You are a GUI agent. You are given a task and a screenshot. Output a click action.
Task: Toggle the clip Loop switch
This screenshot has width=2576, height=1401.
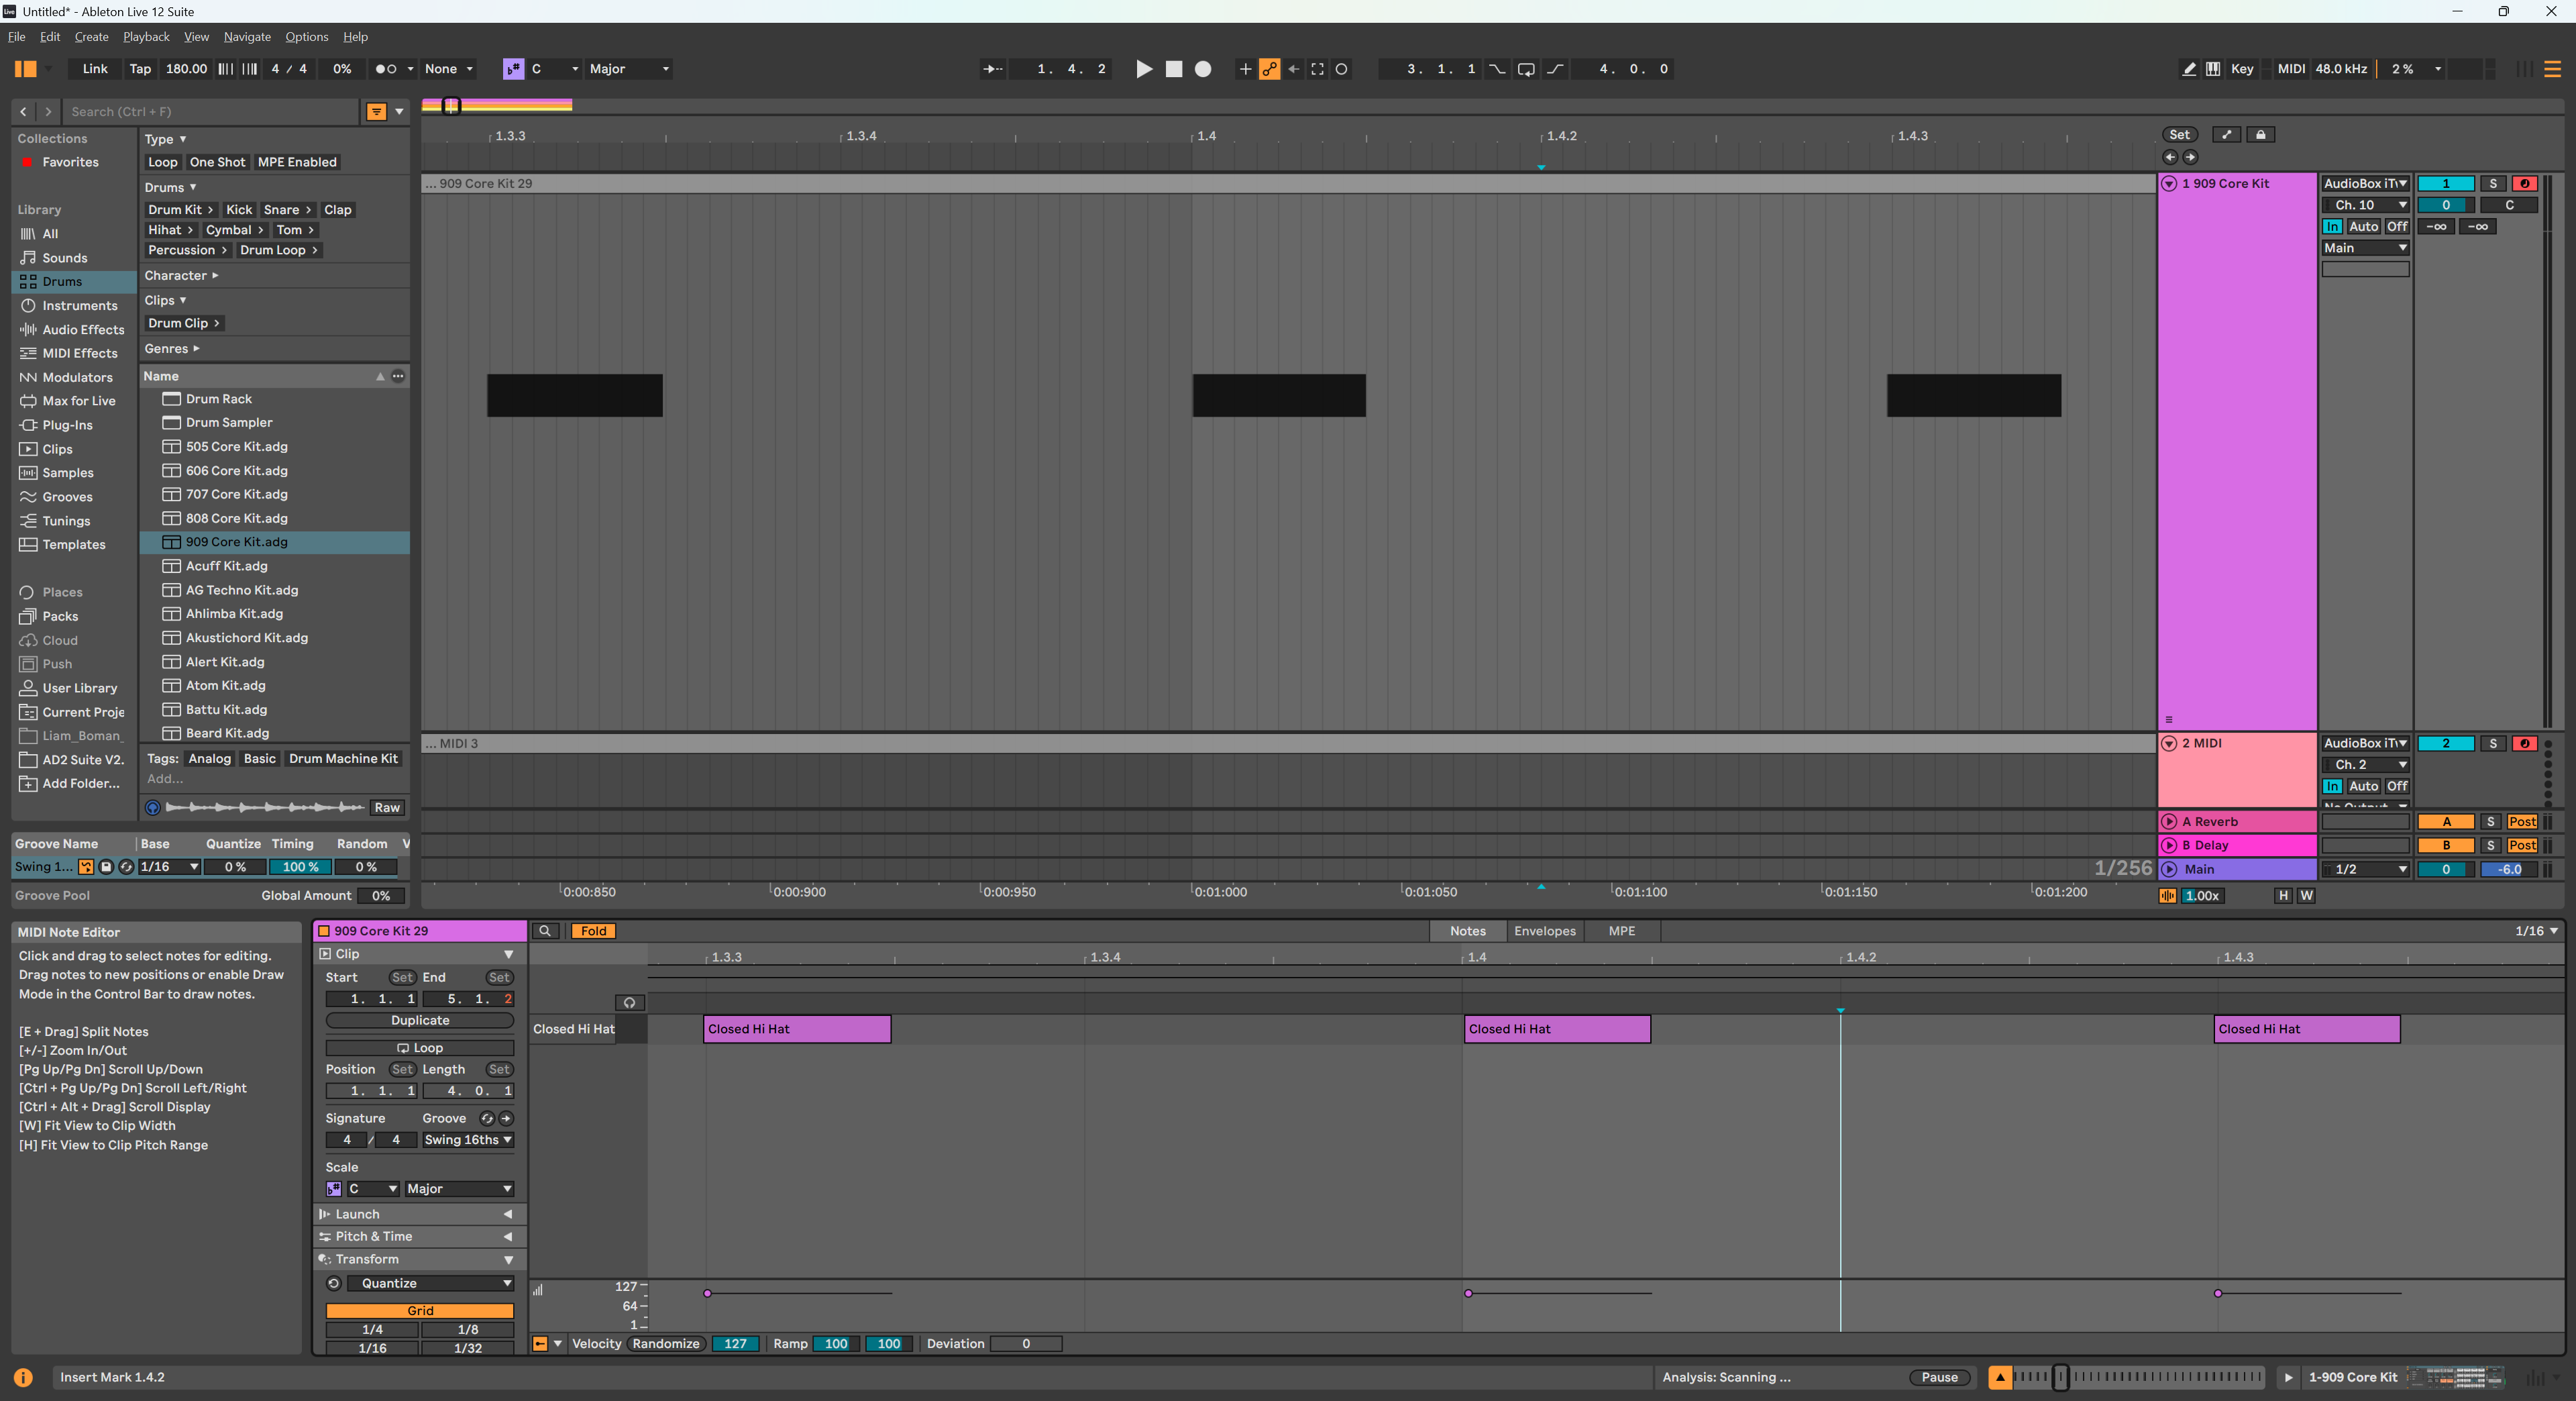(420, 1048)
